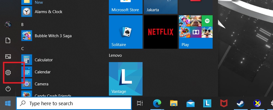Select the Camera label in the list
The height and width of the screenshot is (110, 273).
[42, 84]
